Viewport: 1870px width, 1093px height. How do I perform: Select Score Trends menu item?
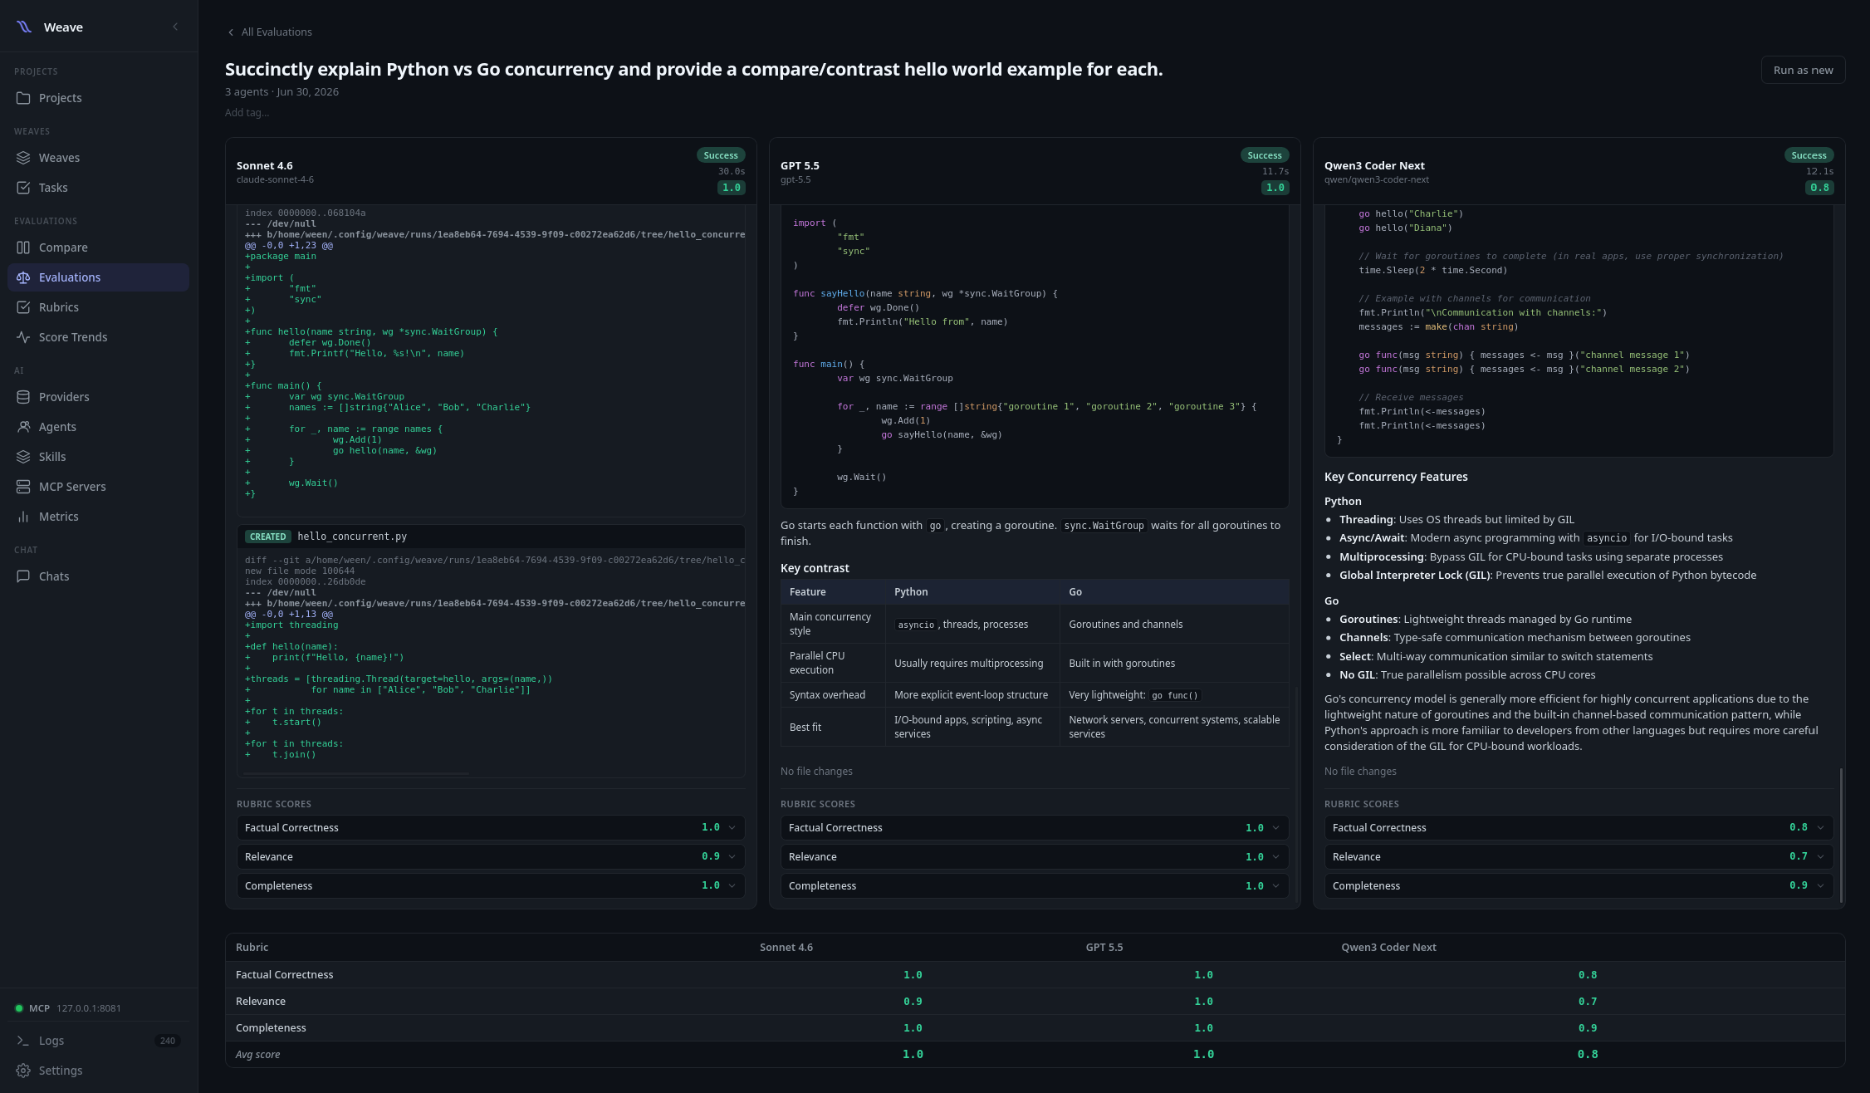tap(98, 337)
